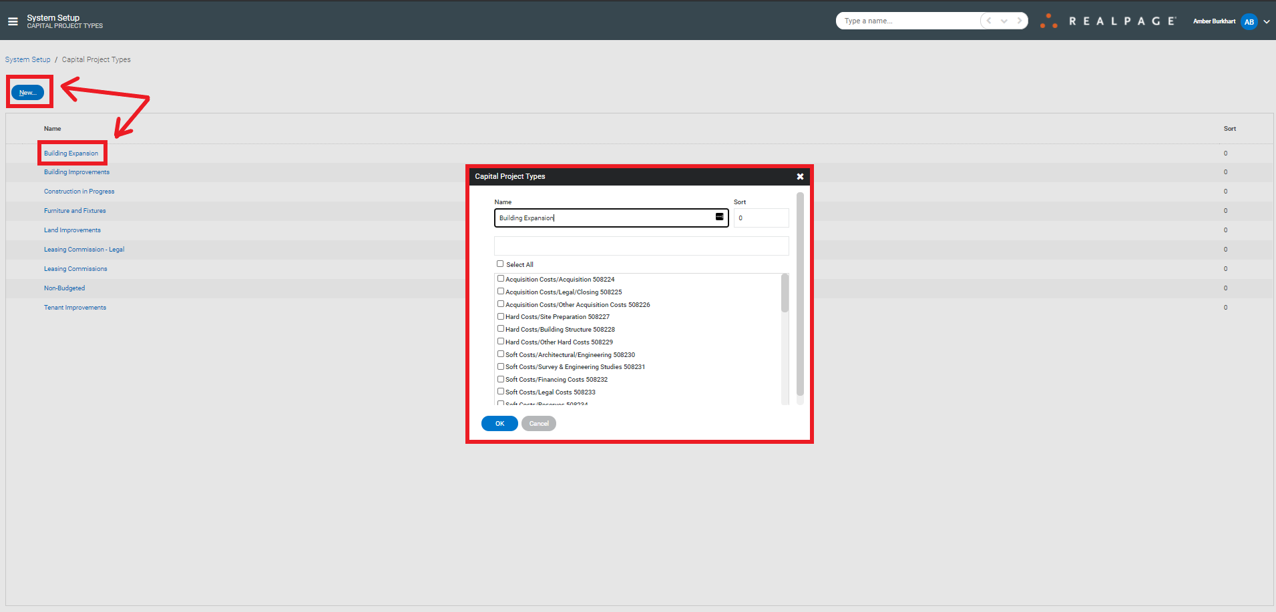Confirm dialog with the OK button
This screenshot has height=612, width=1276.
pyautogui.click(x=499, y=423)
